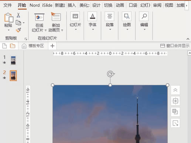This screenshot has width=191, height=143.
Task: Click the new blank document icon
Action: tap(4, 46)
